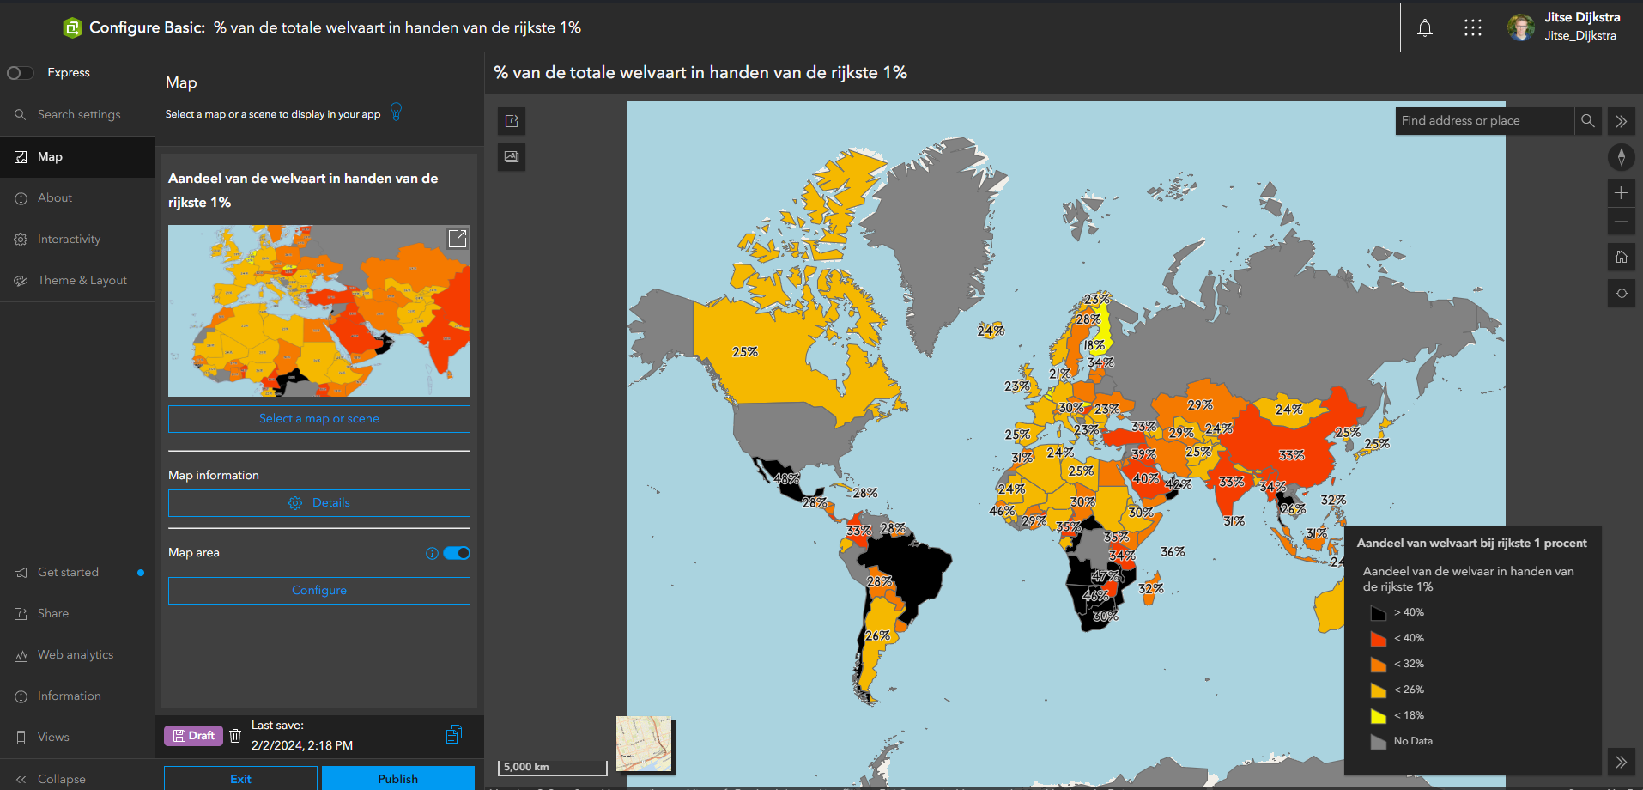The height and width of the screenshot is (790, 1643).
Task: Click the lightbulb tip icon
Action: tap(396, 112)
